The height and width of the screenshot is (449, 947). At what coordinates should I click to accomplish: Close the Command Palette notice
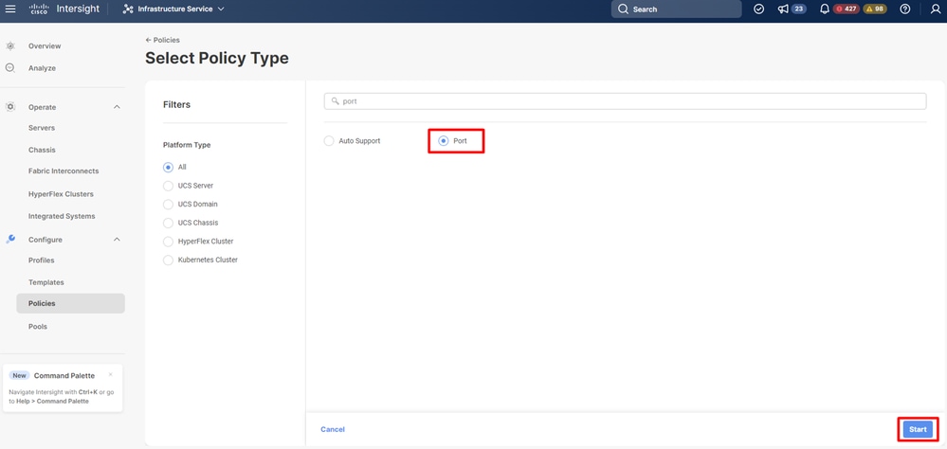(x=111, y=374)
